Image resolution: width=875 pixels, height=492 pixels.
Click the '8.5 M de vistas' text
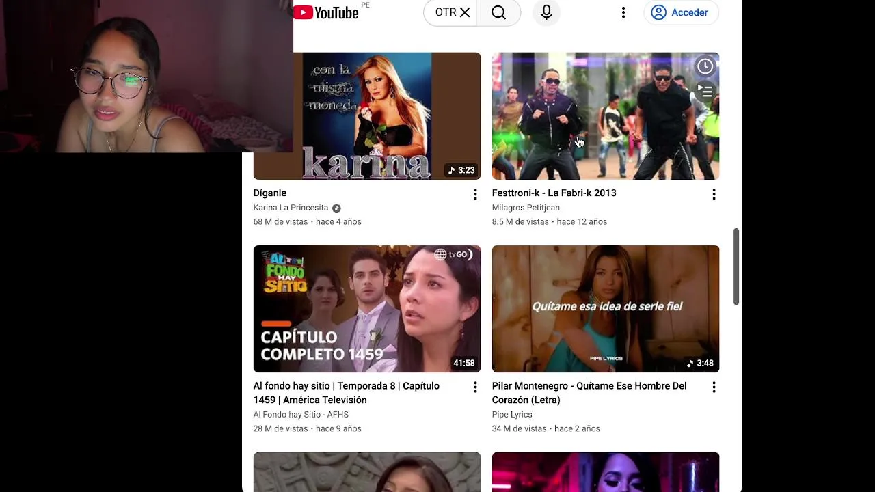pyautogui.click(x=520, y=222)
